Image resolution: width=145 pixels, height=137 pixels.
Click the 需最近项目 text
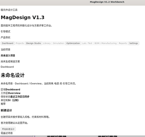coord(7,133)
